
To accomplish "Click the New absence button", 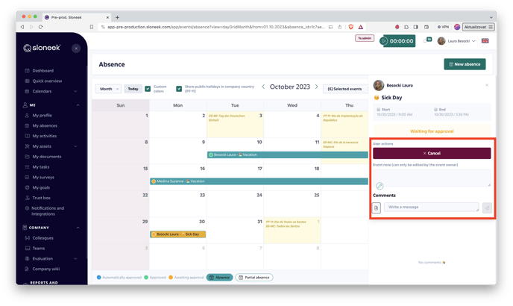I will click(465, 64).
